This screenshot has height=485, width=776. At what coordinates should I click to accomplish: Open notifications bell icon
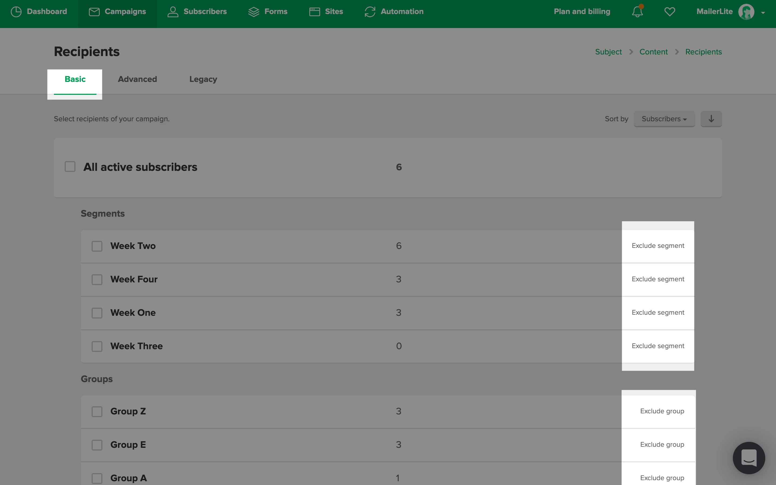(x=637, y=12)
